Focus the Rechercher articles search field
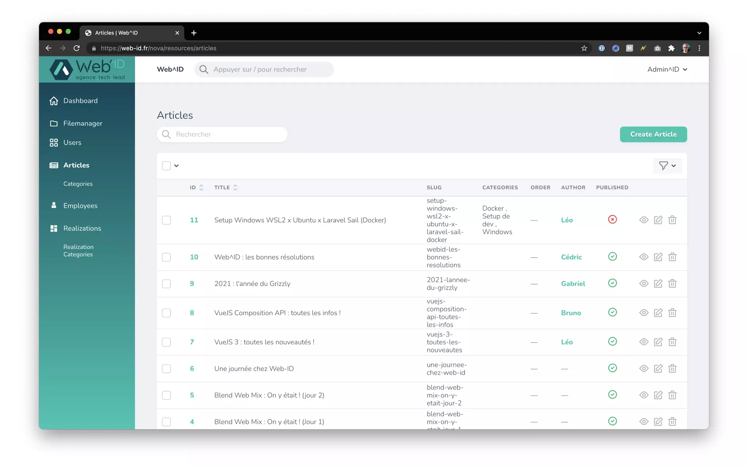Image resolution: width=748 pixels, height=467 pixels. (226, 134)
